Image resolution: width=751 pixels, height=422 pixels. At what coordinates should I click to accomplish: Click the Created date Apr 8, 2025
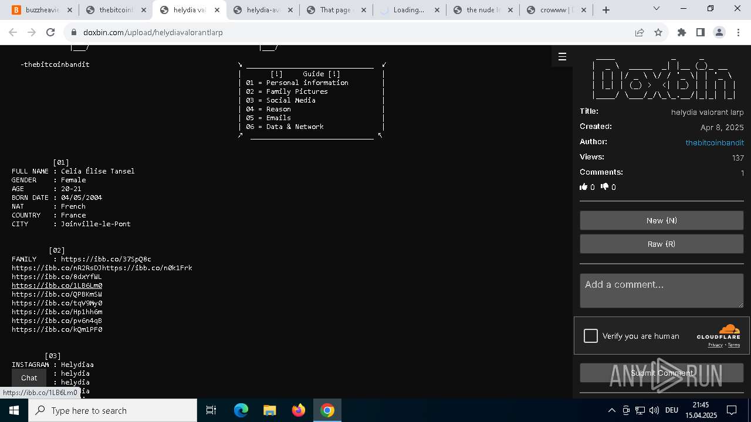(722, 127)
